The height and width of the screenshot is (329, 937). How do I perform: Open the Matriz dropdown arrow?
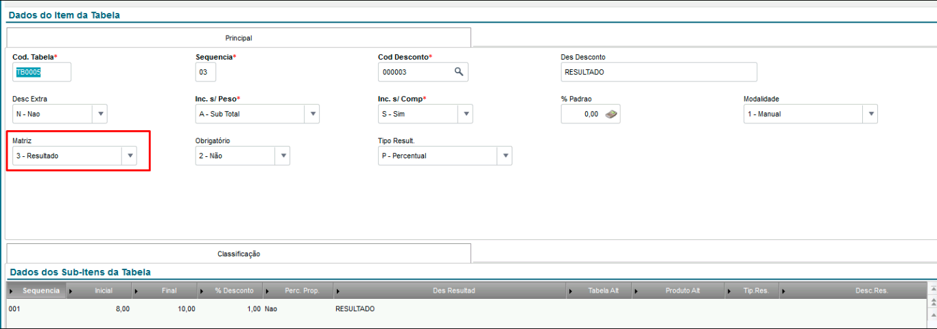tap(129, 156)
